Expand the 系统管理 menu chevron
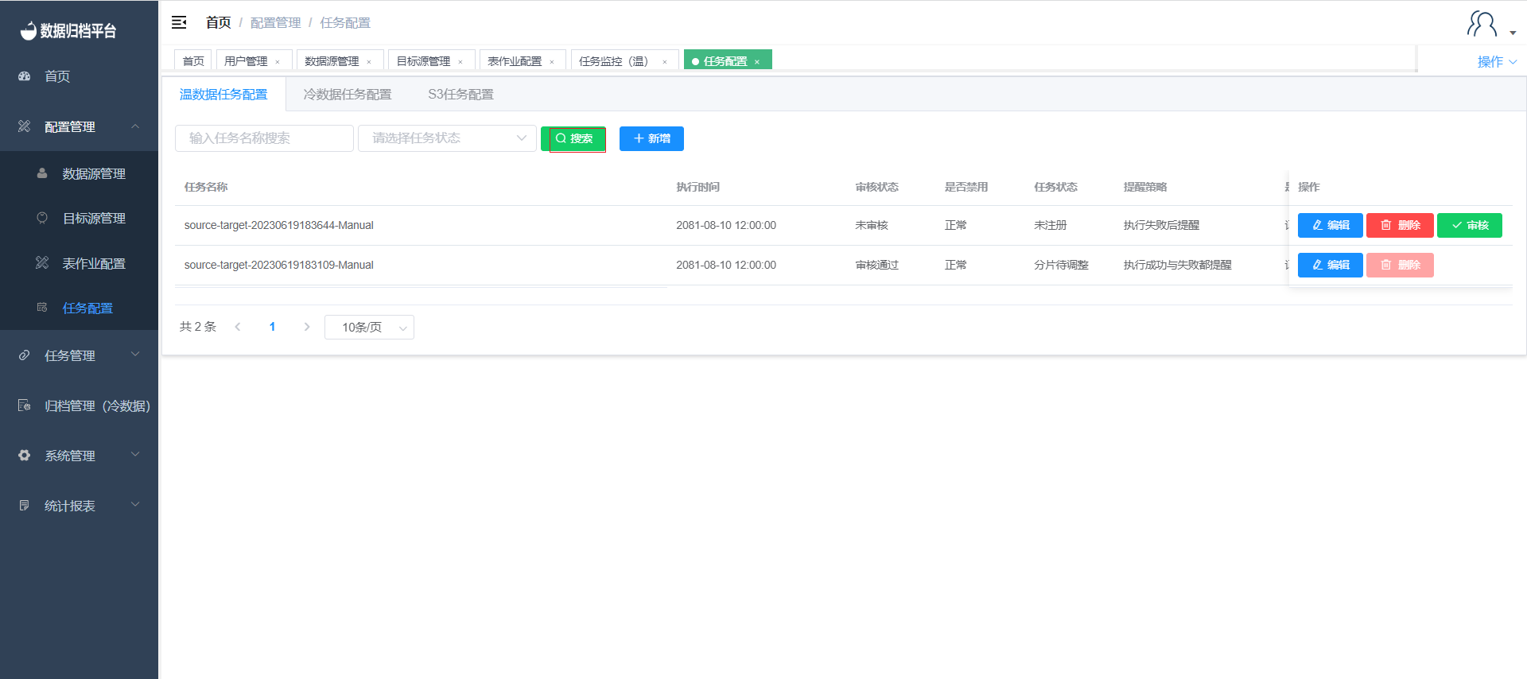This screenshot has width=1527, height=679. [x=135, y=455]
